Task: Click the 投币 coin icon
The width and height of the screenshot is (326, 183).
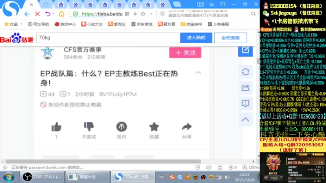Action: click(x=121, y=127)
